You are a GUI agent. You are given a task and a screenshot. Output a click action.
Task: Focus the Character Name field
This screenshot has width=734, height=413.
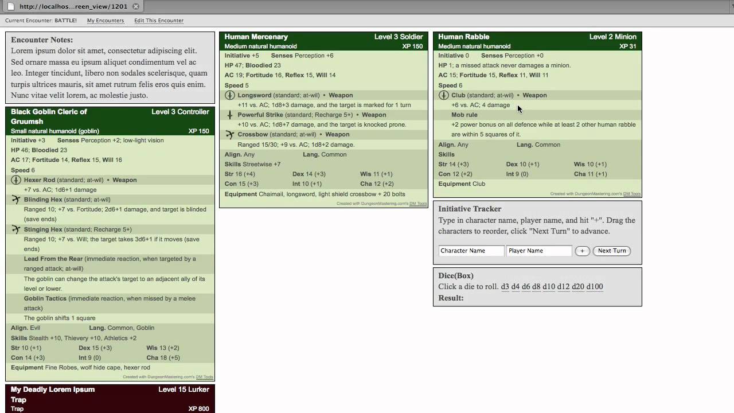471,251
